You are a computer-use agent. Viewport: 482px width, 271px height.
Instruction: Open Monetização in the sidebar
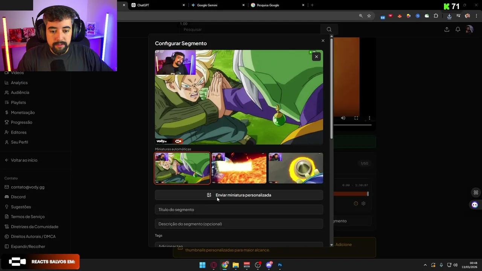point(23,113)
